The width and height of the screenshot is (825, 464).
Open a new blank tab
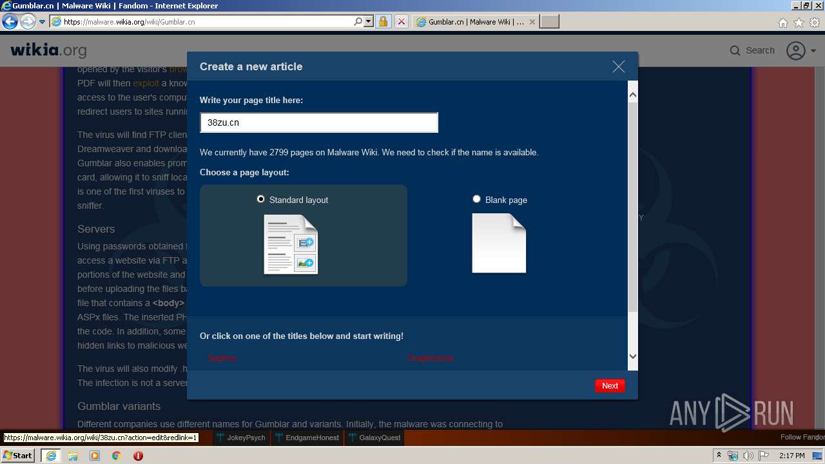[x=549, y=22]
